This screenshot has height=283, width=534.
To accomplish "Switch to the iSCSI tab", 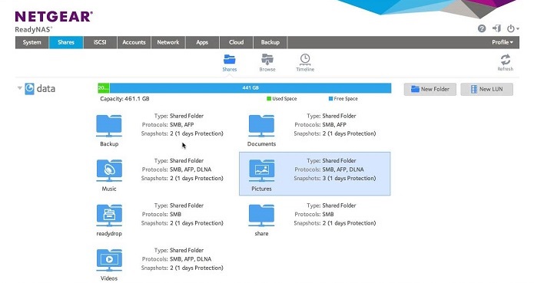I will tap(100, 42).
